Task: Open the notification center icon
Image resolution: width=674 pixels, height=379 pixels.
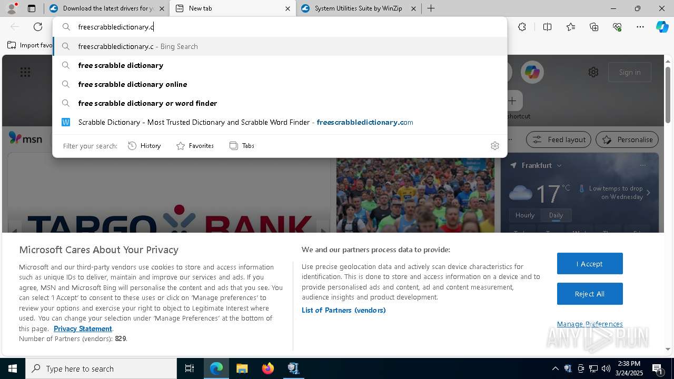Action: (x=657, y=368)
